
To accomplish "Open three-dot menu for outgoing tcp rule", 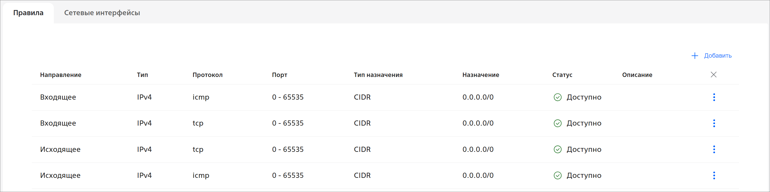I will click(x=714, y=150).
